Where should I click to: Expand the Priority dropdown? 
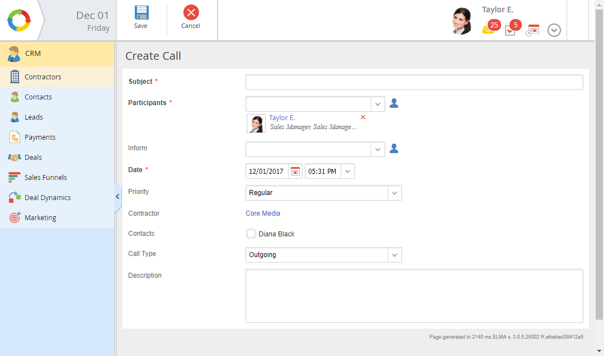[x=395, y=193]
